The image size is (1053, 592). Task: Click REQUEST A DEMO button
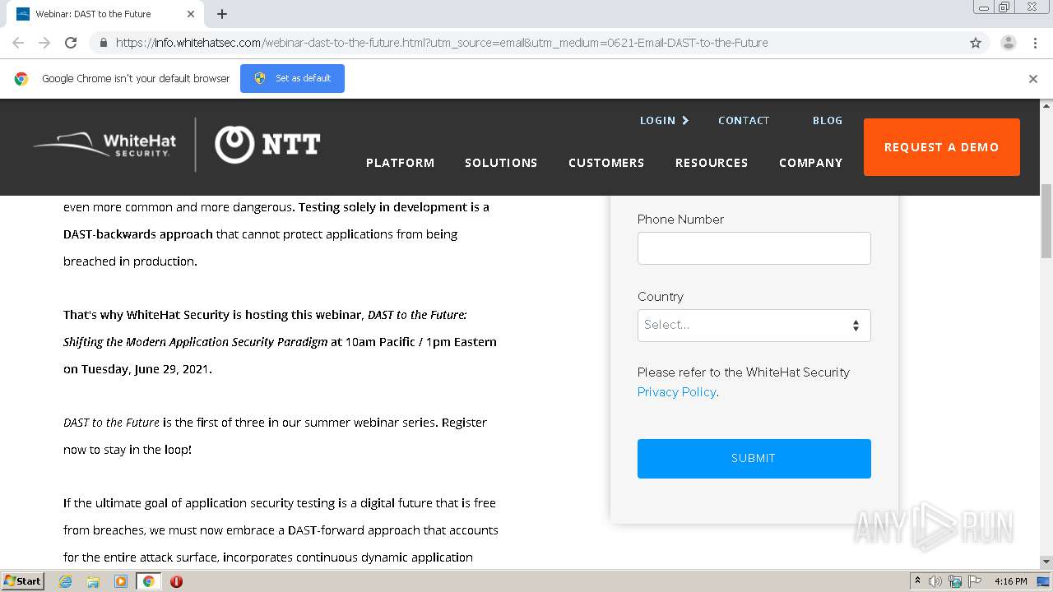pyautogui.click(x=942, y=147)
